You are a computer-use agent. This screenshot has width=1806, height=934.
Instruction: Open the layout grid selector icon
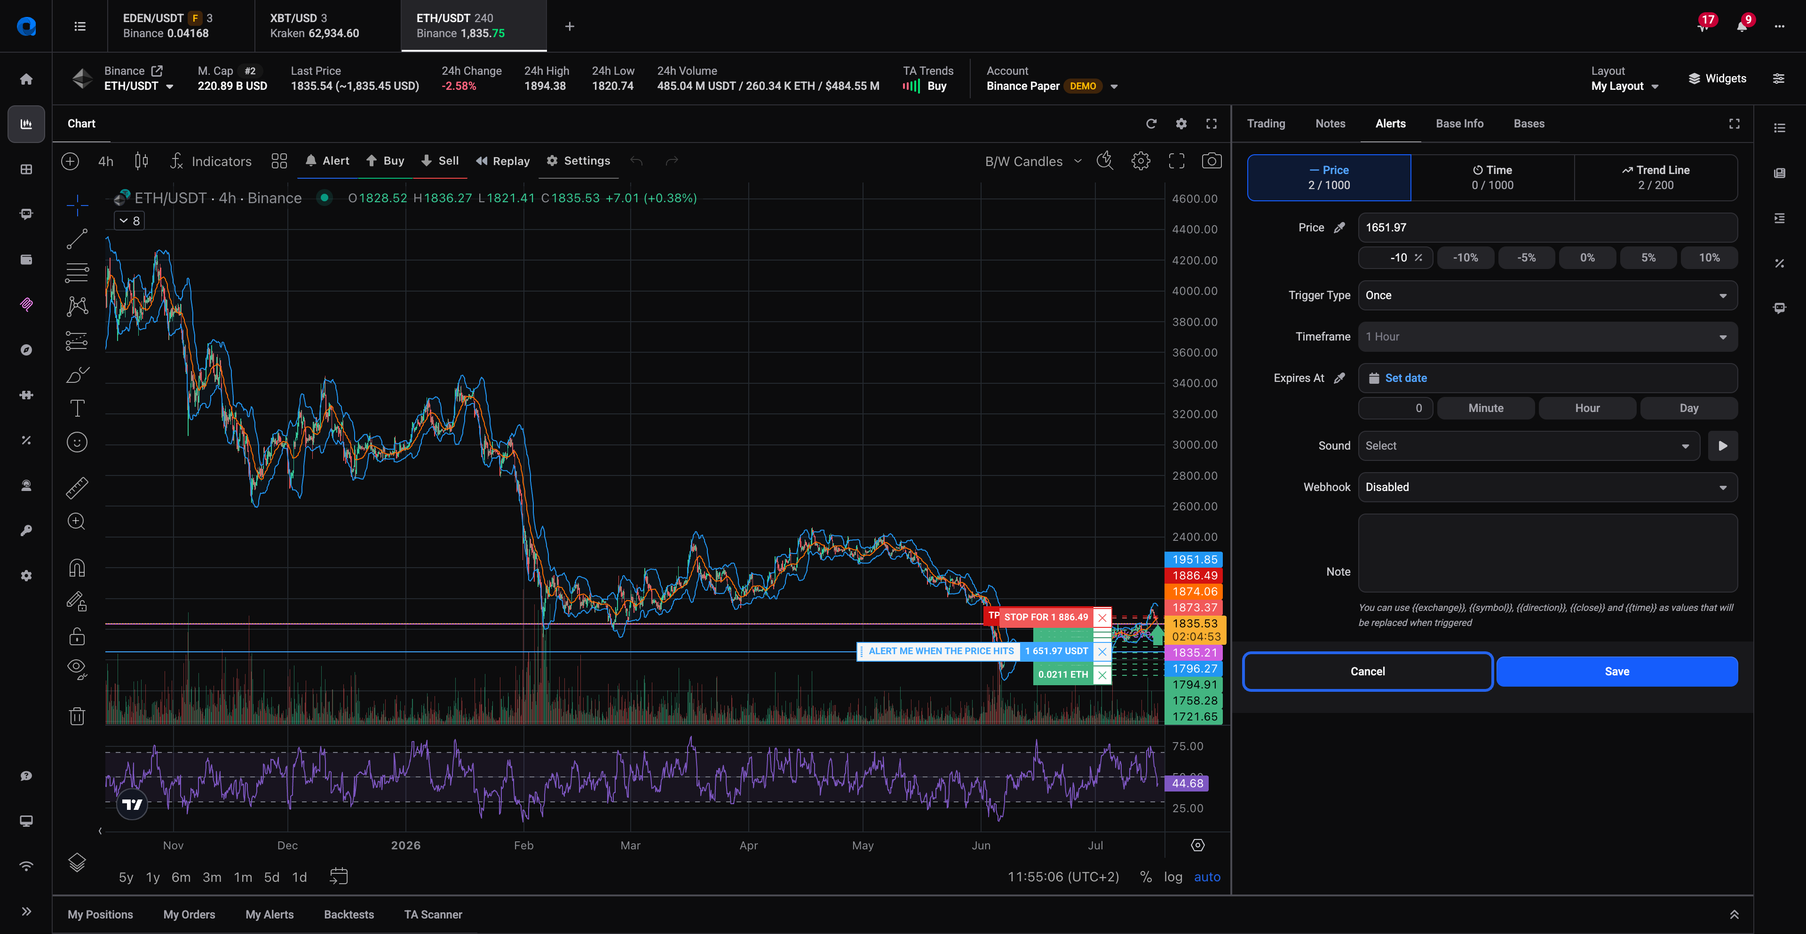tap(279, 161)
